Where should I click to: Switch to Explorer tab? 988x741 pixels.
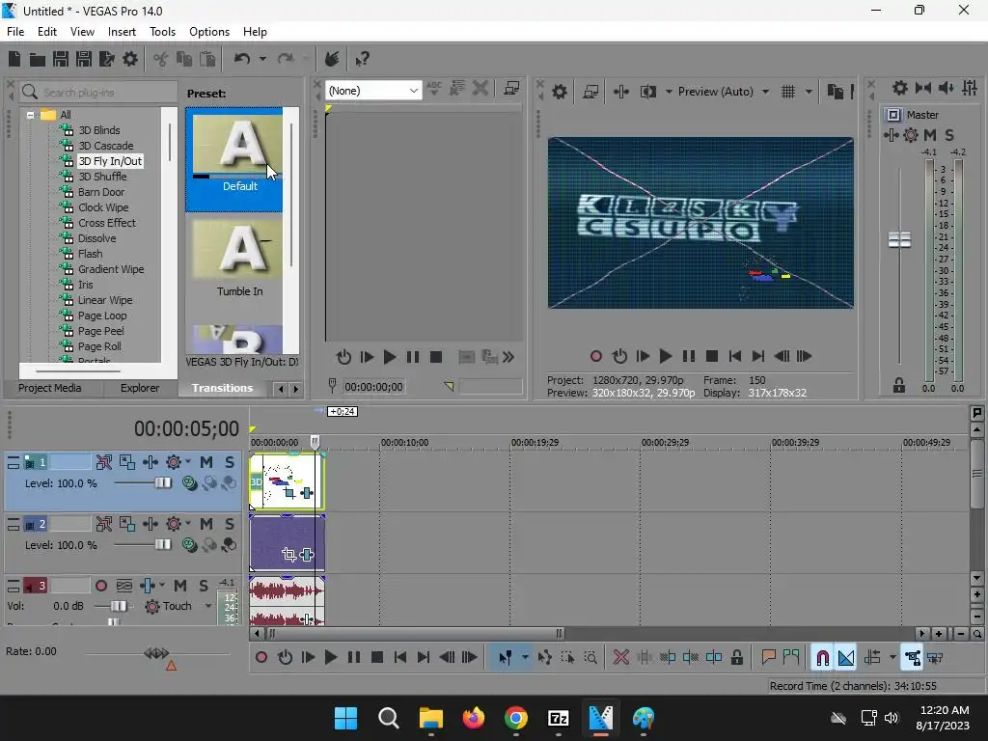click(x=140, y=388)
